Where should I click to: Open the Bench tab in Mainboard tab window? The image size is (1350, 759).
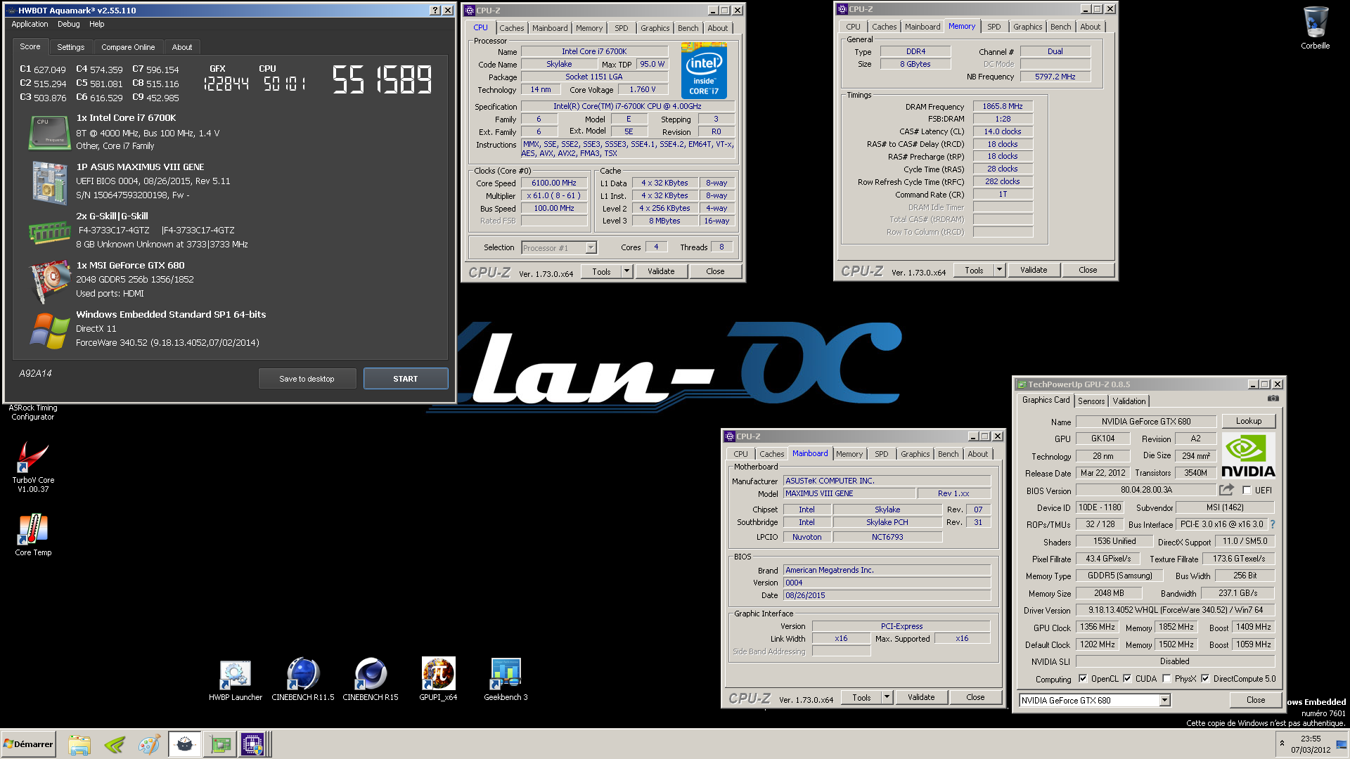point(948,454)
